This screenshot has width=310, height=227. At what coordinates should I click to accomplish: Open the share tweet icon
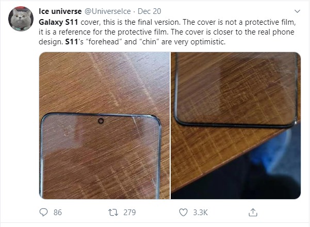pyautogui.click(x=253, y=212)
